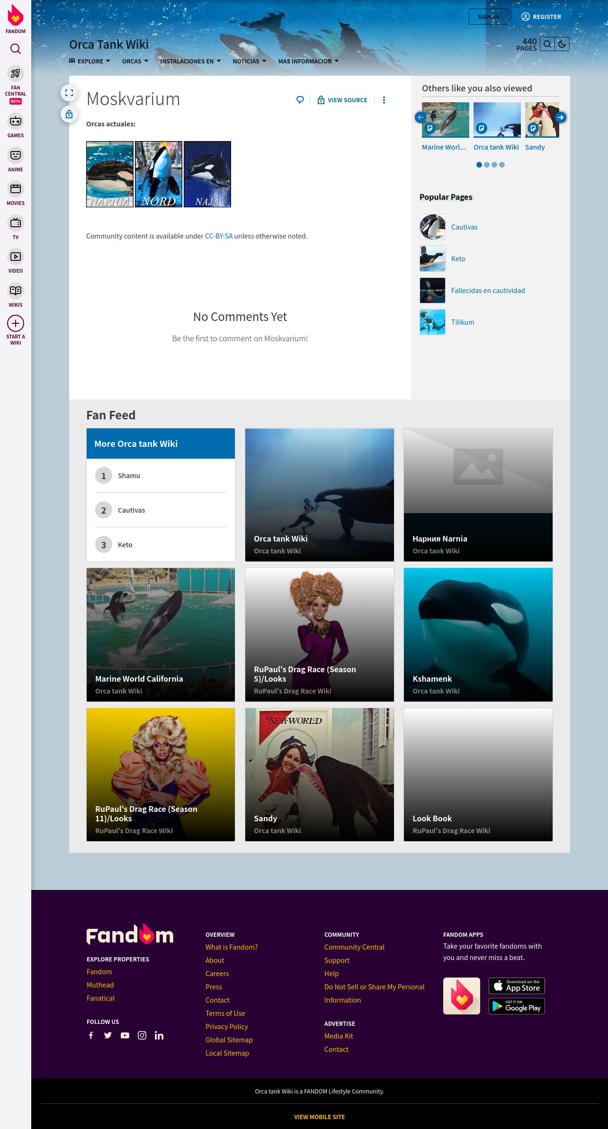This screenshot has height=1129, width=608.
Task: Click View Mobile Site link
Action: point(319,1117)
